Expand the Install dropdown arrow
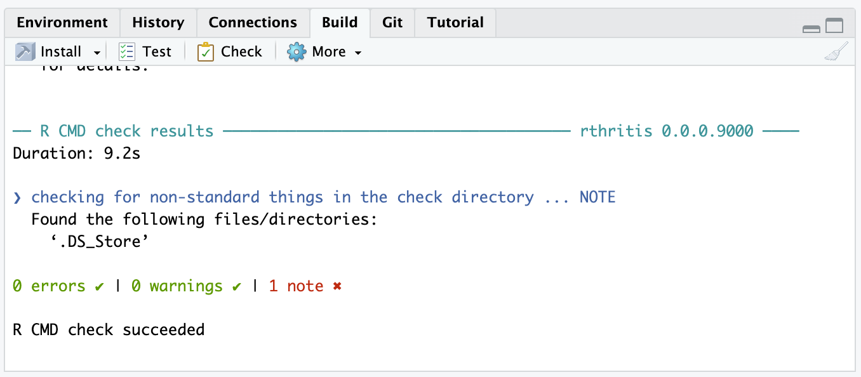The width and height of the screenshot is (861, 377). point(97,53)
